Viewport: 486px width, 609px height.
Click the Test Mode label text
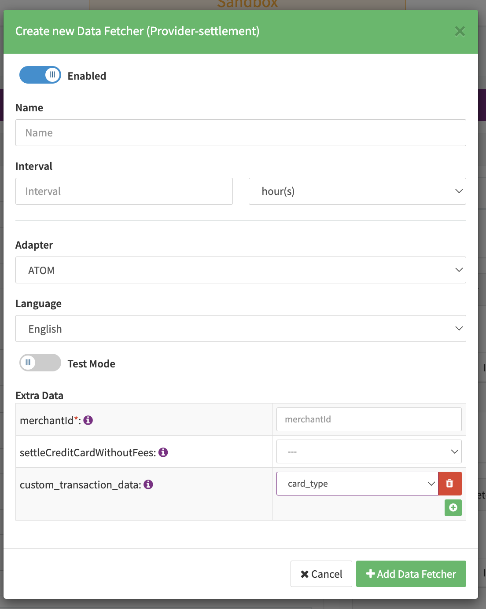tap(91, 364)
